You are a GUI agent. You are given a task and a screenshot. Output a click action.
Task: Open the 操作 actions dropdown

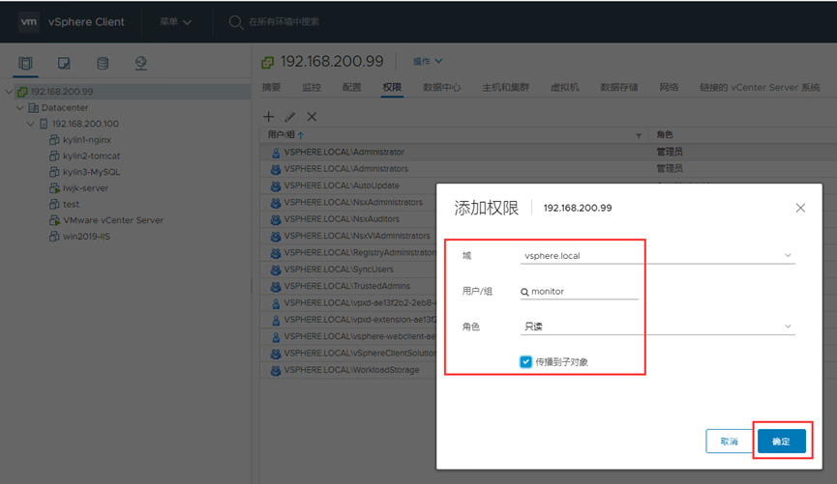pos(427,61)
